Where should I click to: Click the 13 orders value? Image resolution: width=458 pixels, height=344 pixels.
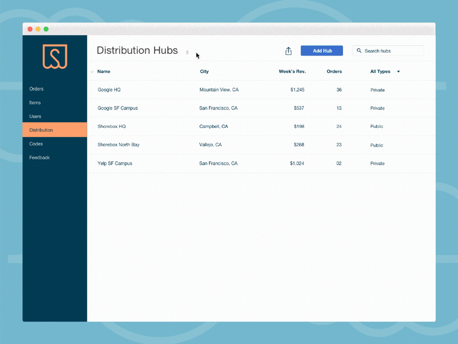pos(339,108)
